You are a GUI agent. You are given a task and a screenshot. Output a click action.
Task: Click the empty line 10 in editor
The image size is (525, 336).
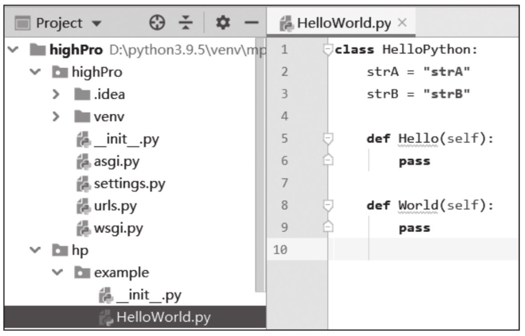(422, 250)
